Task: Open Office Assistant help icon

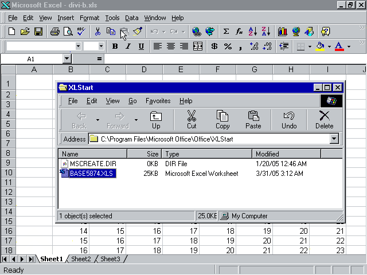Action: 326,32
